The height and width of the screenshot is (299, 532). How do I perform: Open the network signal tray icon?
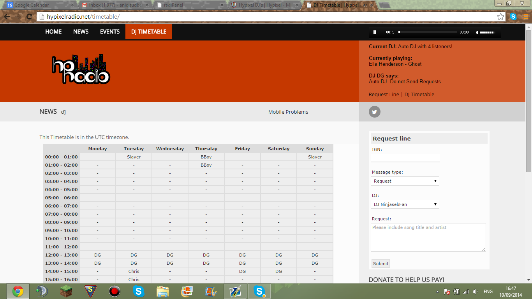[466, 292]
